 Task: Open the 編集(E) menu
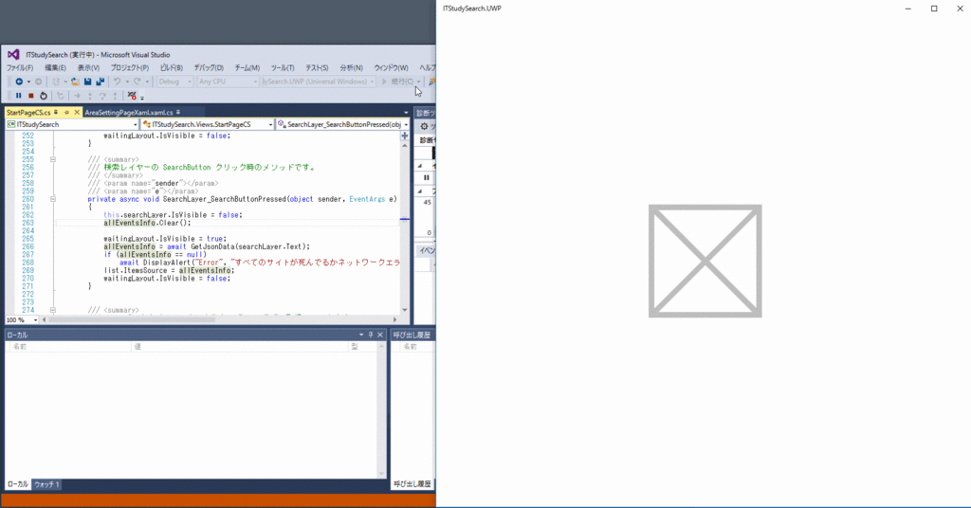[x=55, y=67]
